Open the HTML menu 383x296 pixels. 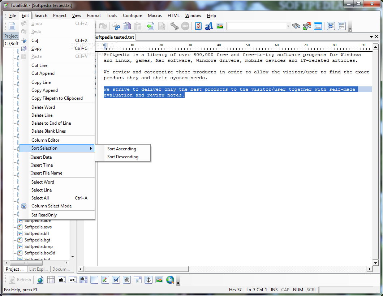coord(173,16)
